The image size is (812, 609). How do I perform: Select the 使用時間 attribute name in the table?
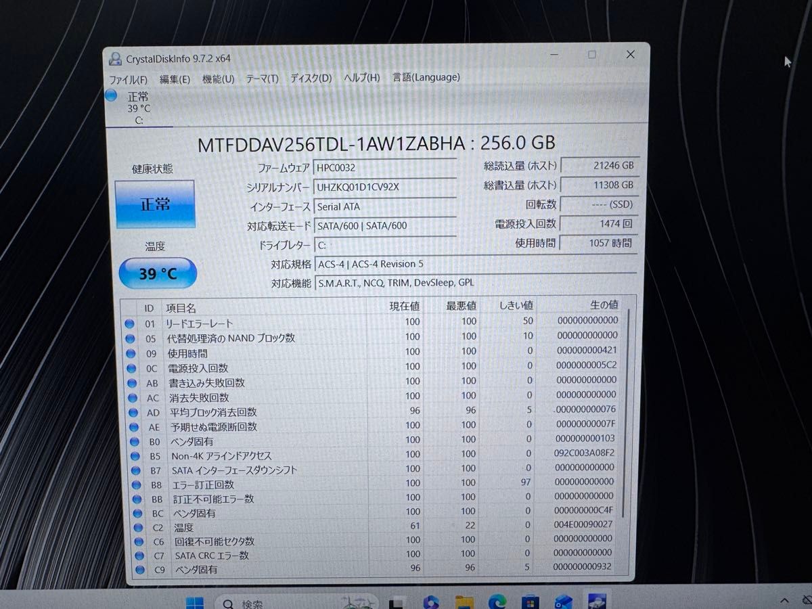[187, 354]
